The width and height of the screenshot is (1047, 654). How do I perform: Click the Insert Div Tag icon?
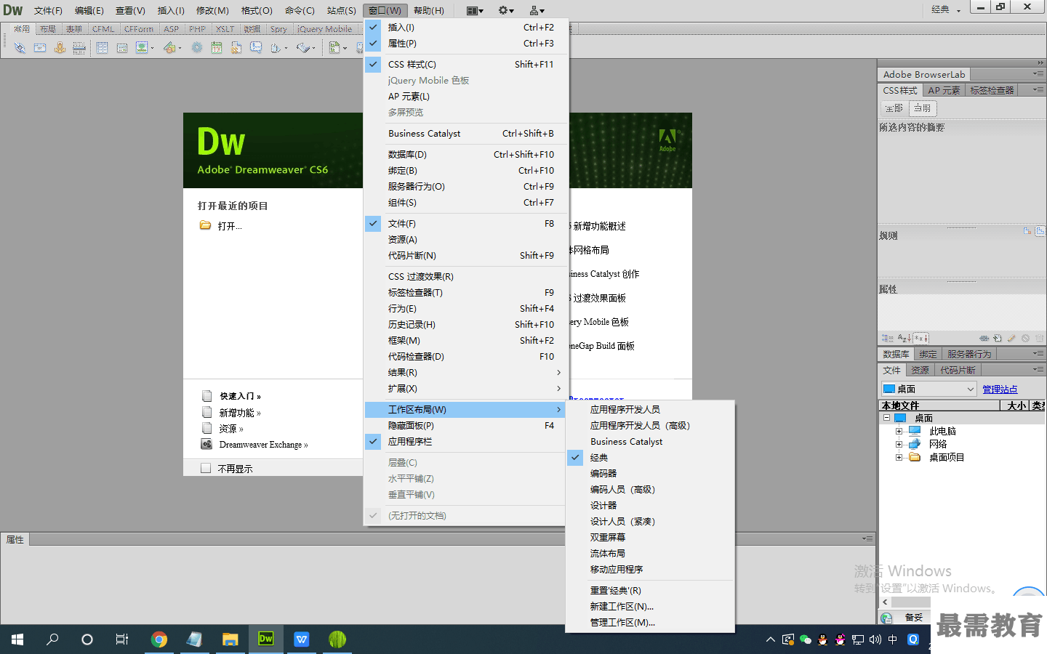point(122,48)
